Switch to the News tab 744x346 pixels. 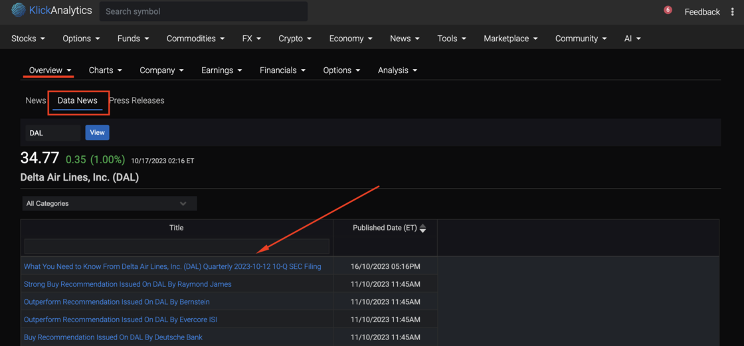pyautogui.click(x=36, y=101)
